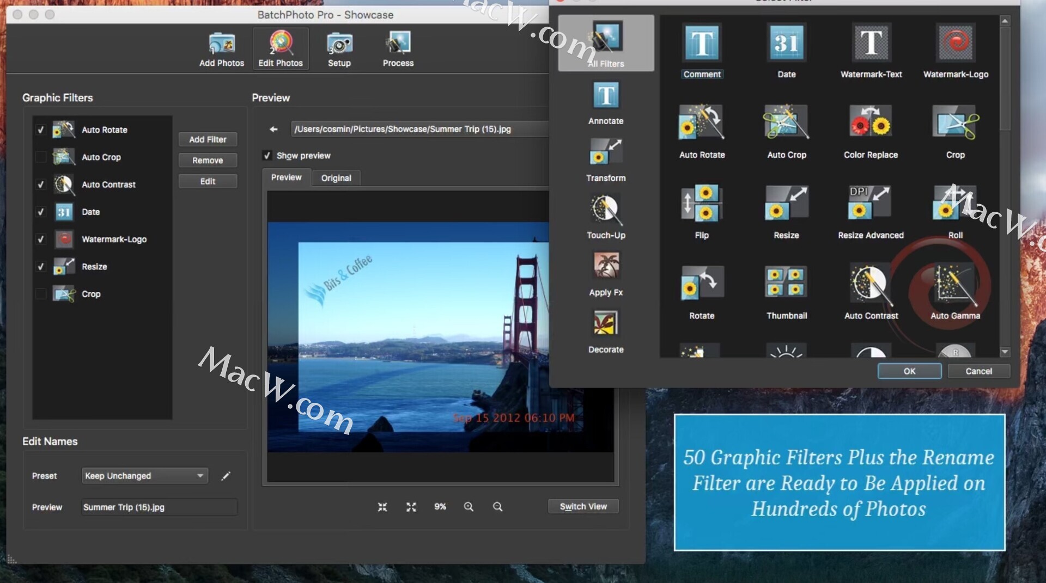Screen dimensions: 1046x583
Task: Open the Process step in toolbar
Action: [398, 49]
